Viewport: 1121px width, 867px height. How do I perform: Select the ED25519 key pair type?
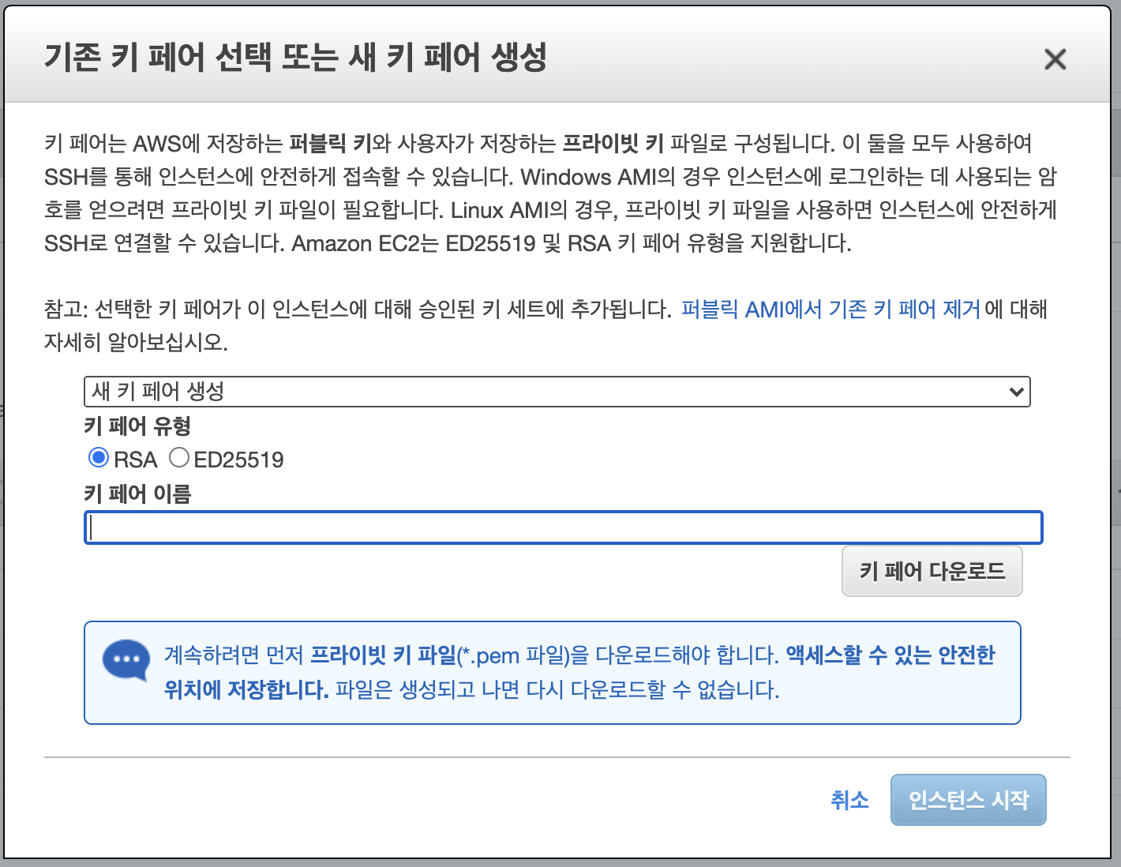point(179,458)
